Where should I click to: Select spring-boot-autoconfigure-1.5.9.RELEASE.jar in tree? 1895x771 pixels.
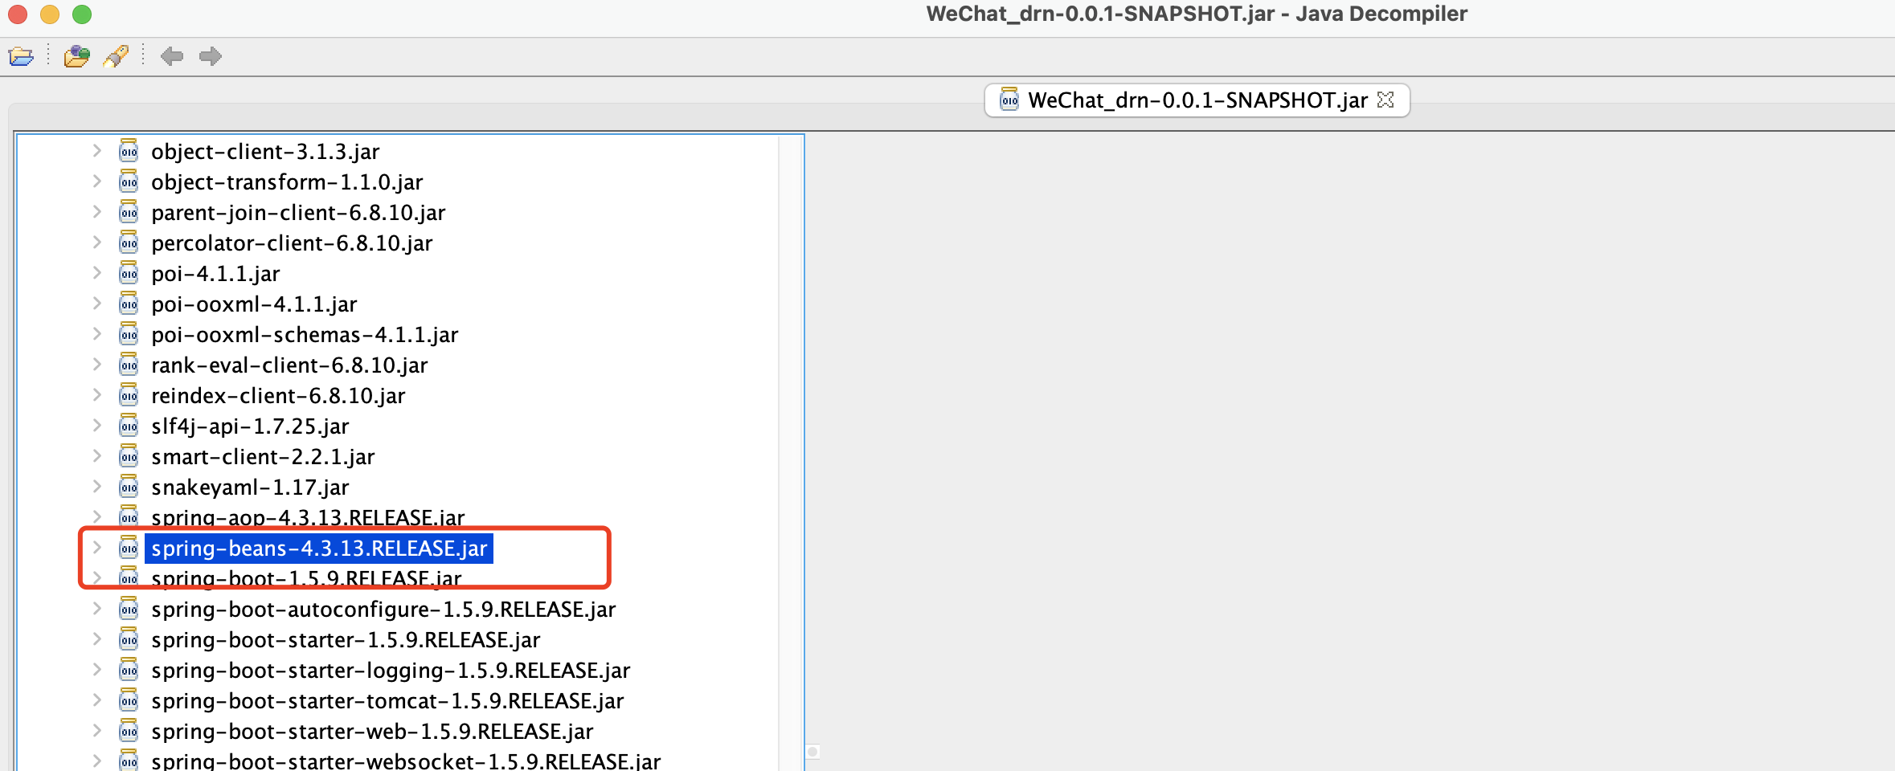tap(383, 610)
